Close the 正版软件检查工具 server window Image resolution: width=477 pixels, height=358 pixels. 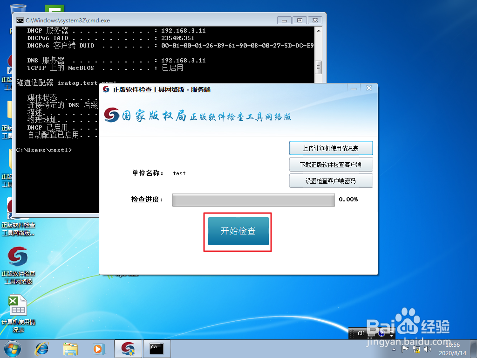pos(369,88)
